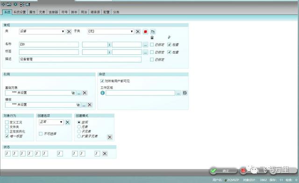Switch to the 脚本 tab
The width and height of the screenshot is (299, 183).
point(74,12)
